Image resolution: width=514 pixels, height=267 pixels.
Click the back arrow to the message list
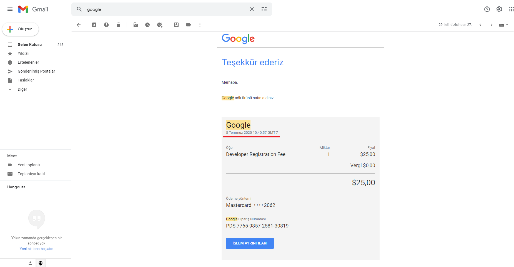[79, 25]
